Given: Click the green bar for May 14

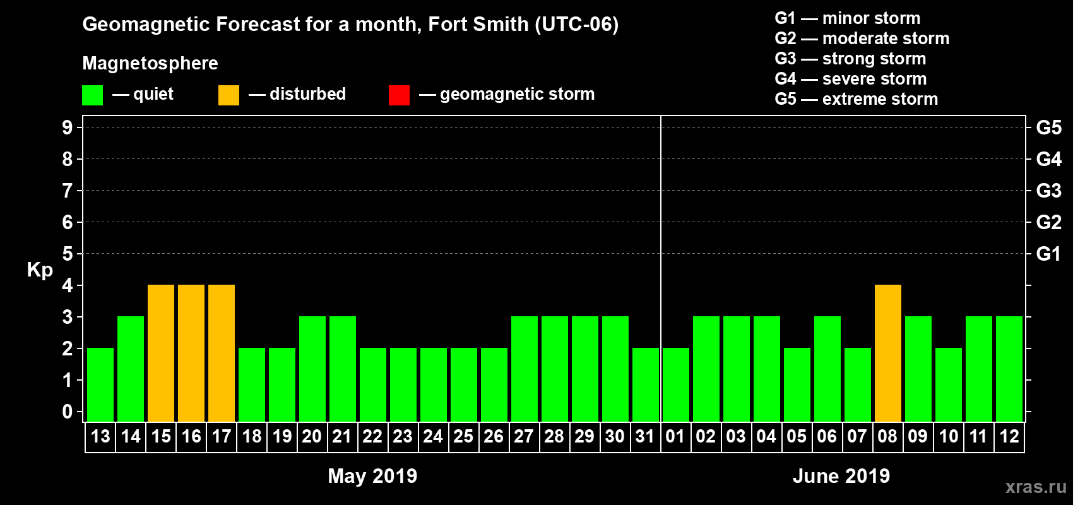Looking at the screenshot, I should click(131, 369).
